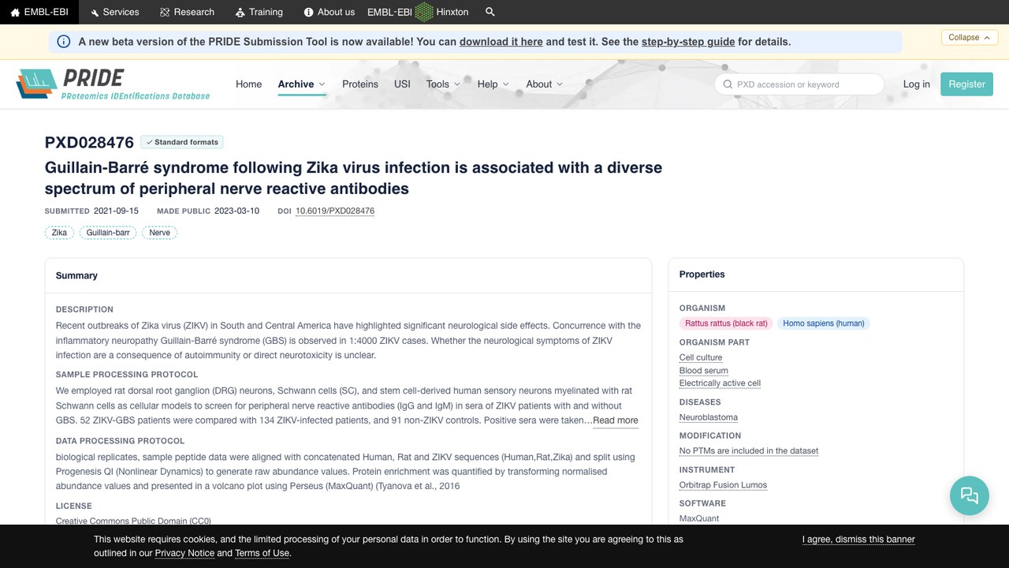Open Research in top bar
Viewport: 1009px width, 568px height.
click(187, 12)
